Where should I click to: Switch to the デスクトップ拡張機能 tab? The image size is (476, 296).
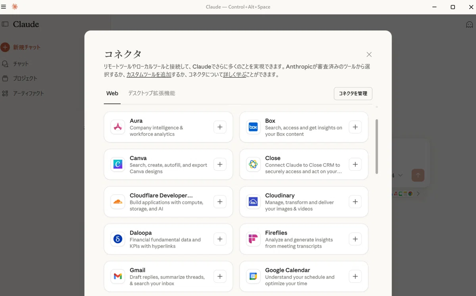[152, 94]
